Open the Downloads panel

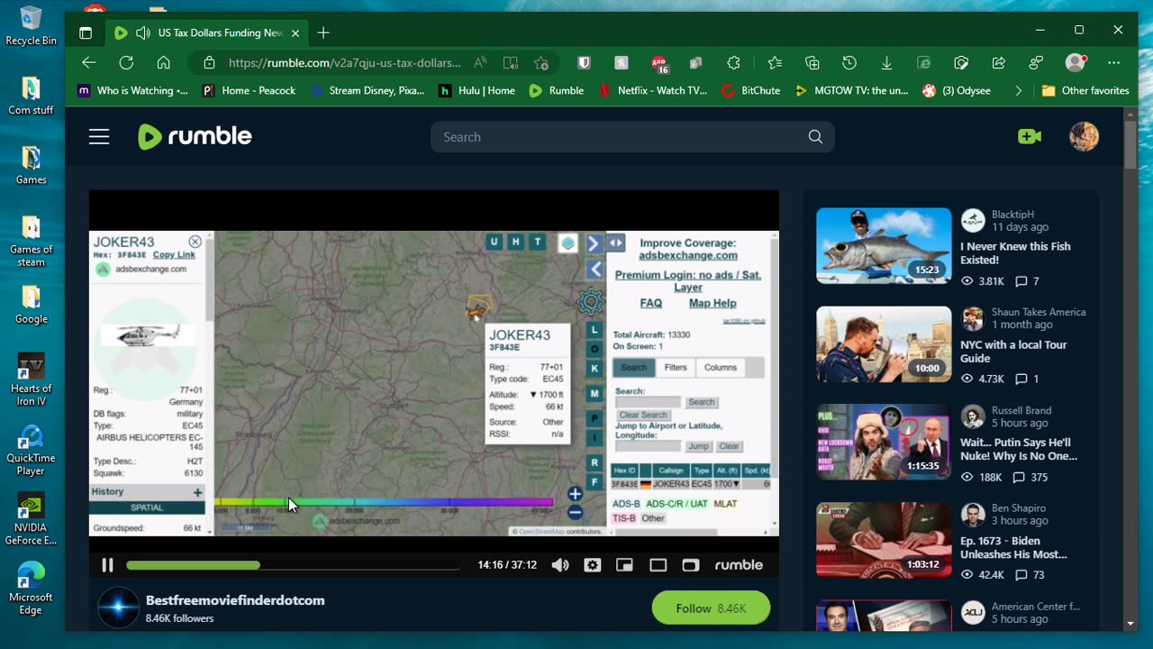click(x=886, y=63)
